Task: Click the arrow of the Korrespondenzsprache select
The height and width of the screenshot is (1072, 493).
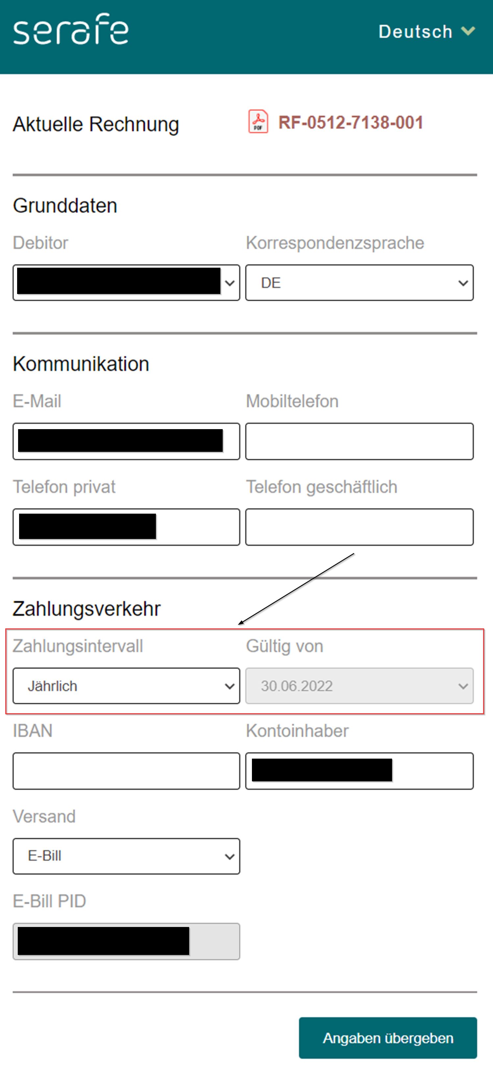Action: [463, 283]
